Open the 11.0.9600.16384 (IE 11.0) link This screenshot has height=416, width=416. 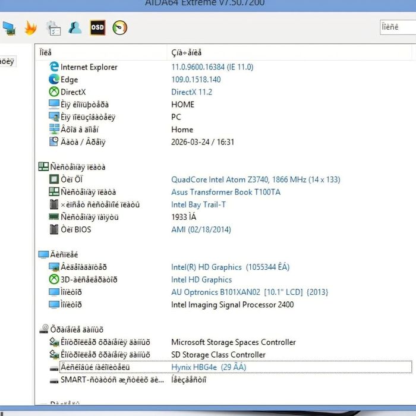click(x=212, y=67)
